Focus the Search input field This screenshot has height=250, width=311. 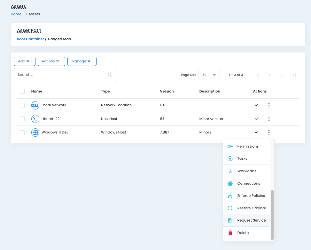pos(61,75)
